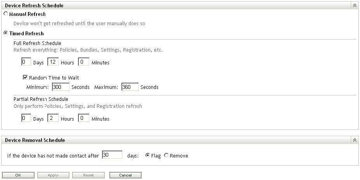Click the Full Refresh Minutes field
360x180 pixels.
pos(83,62)
